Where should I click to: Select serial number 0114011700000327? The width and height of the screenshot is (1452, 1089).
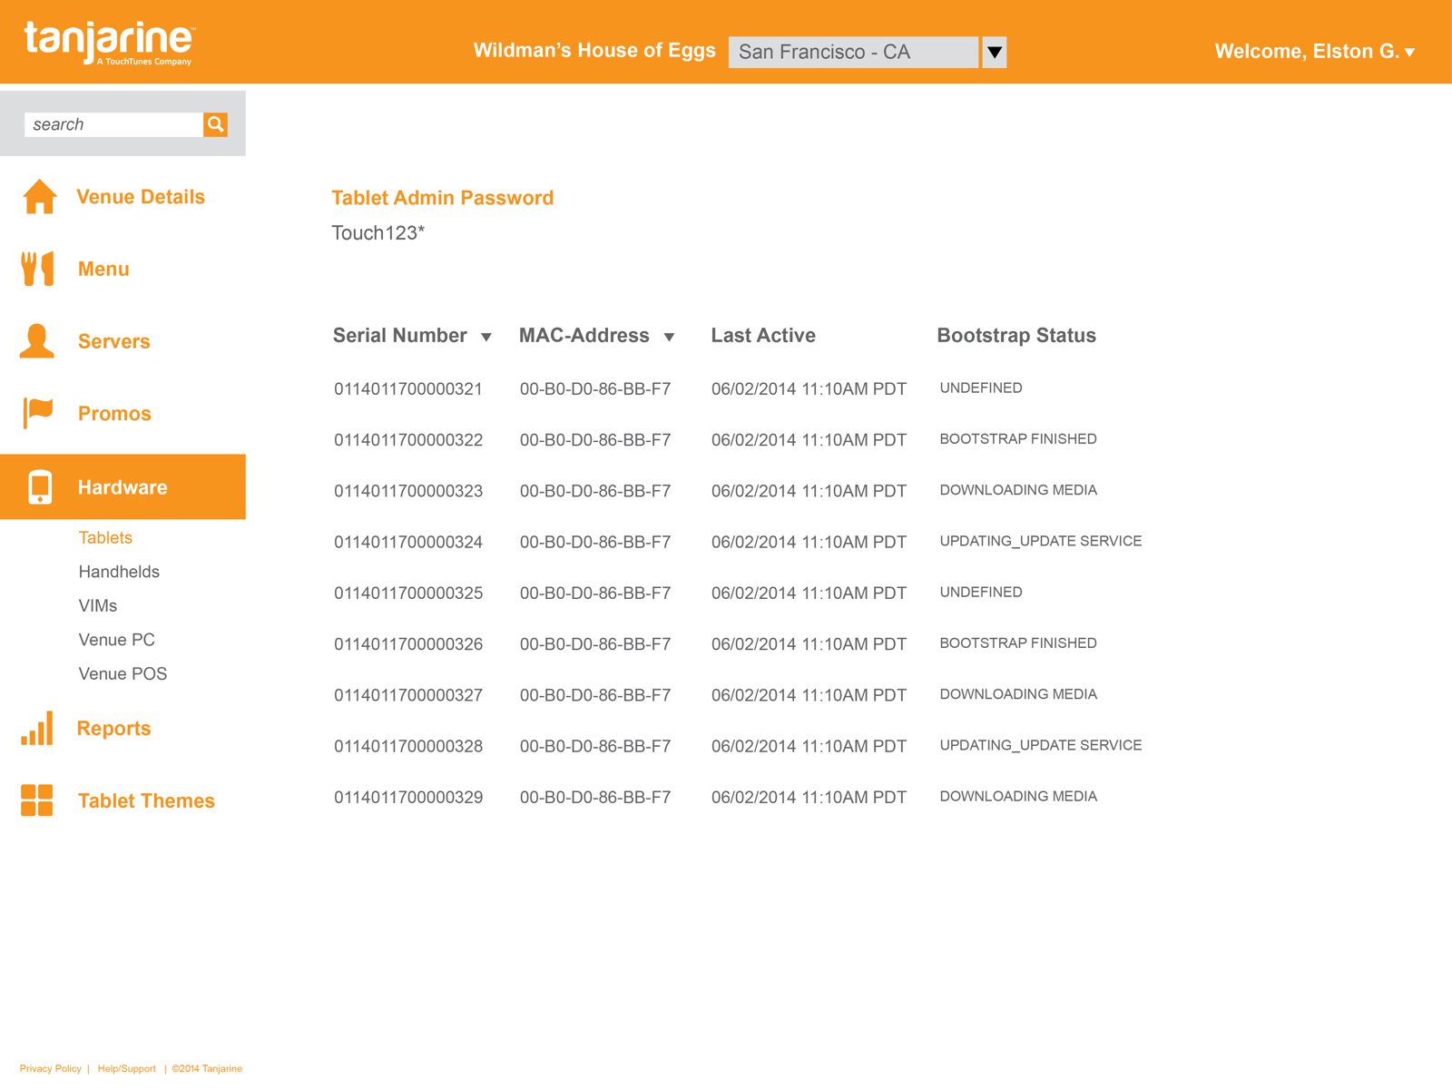tap(408, 695)
